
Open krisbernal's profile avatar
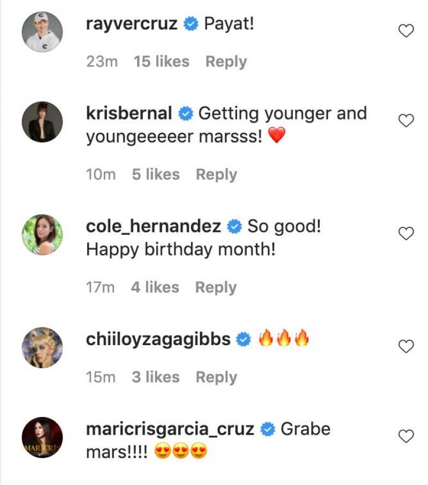(42, 122)
